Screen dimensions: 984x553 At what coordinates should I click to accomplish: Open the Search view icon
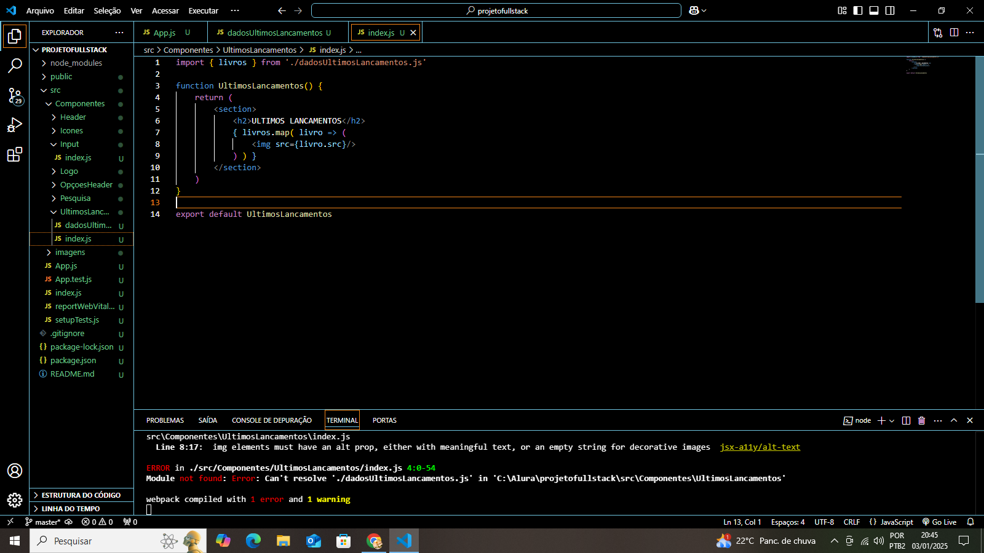coord(15,66)
